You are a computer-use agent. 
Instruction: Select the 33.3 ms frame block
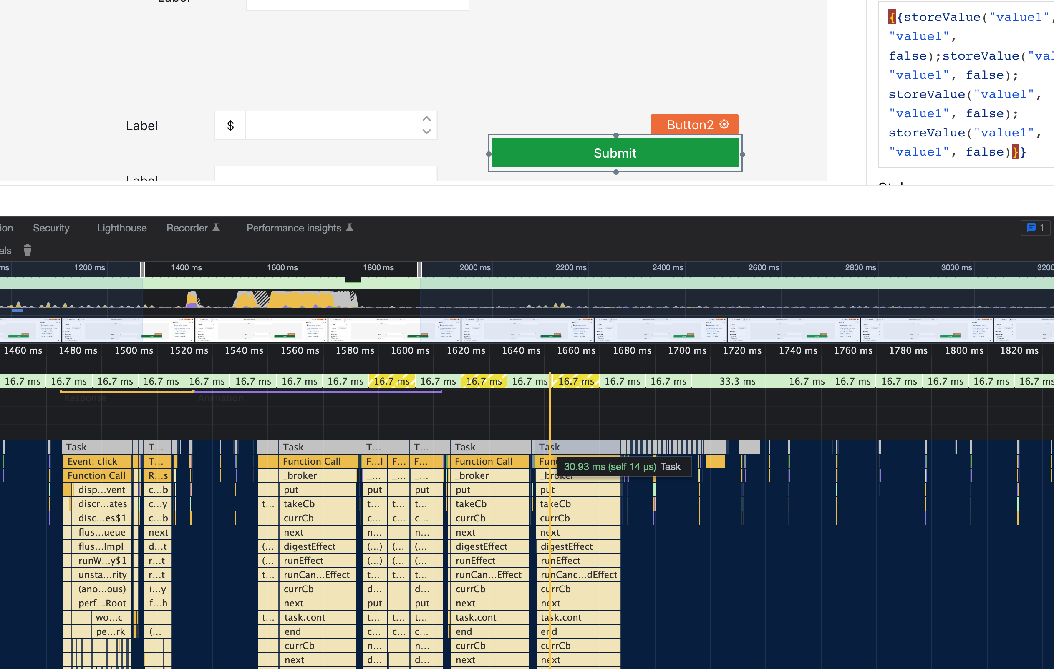(x=737, y=381)
